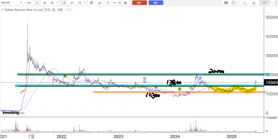Open the chart settings gear

point(91,3)
